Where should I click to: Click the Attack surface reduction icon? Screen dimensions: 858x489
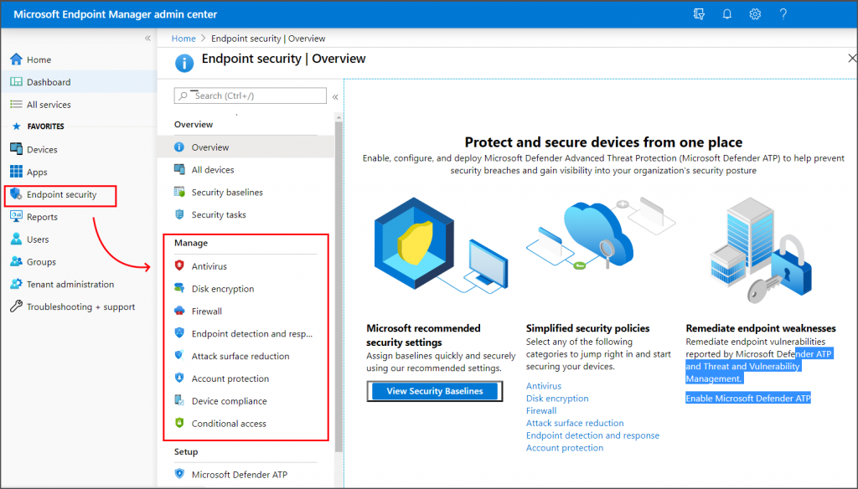pyautogui.click(x=179, y=355)
